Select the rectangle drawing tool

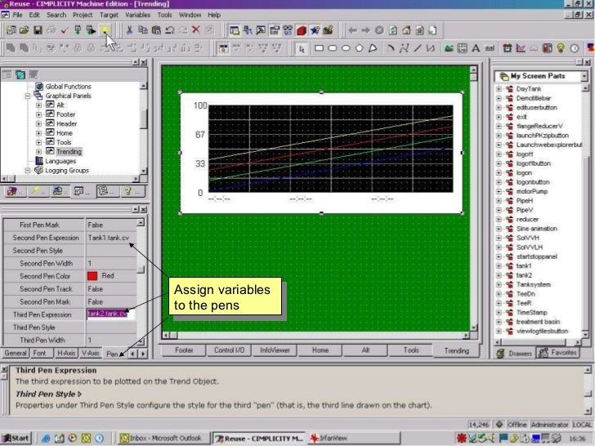[320, 48]
